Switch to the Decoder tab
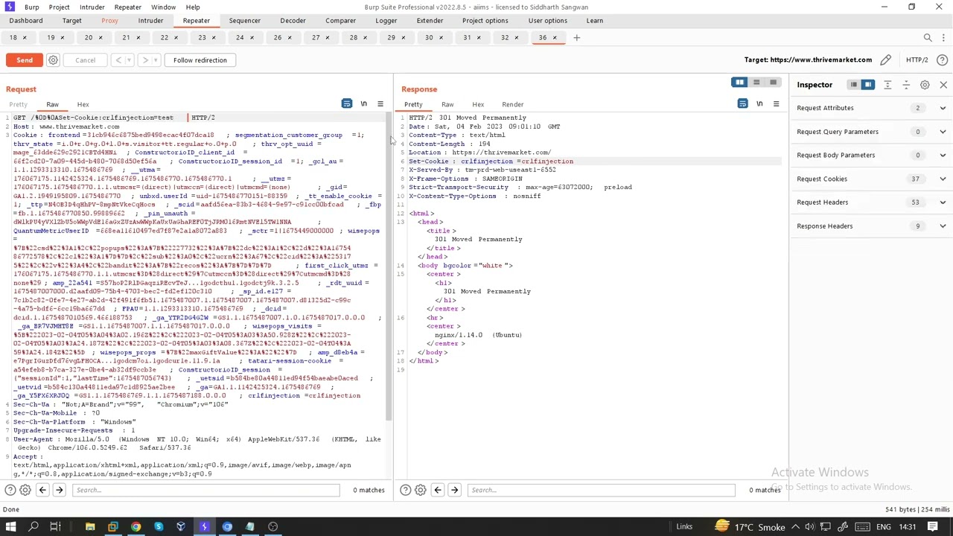The width and height of the screenshot is (953, 536). [x=293, y=21]
